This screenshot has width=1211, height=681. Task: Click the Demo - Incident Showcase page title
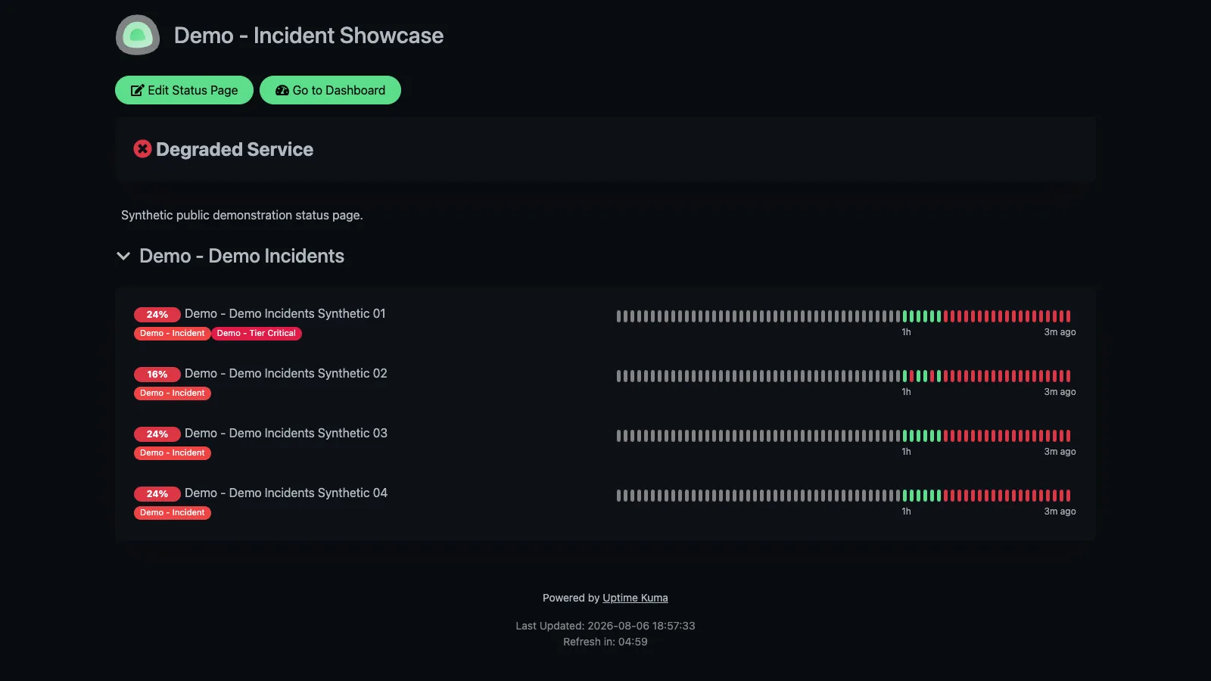309,36
